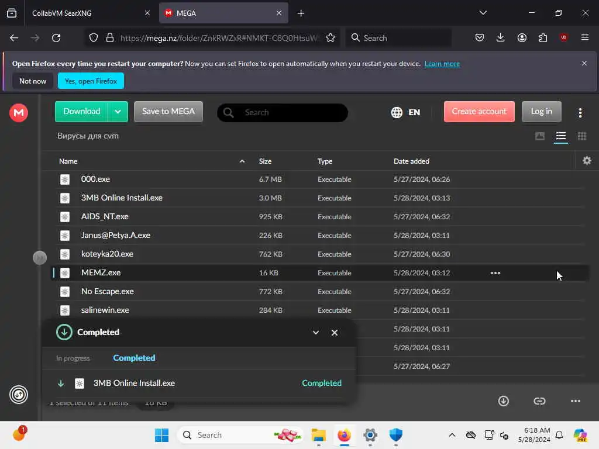Go back in Firefox
The image size is (599, 449).
click(x=14, y=38)
